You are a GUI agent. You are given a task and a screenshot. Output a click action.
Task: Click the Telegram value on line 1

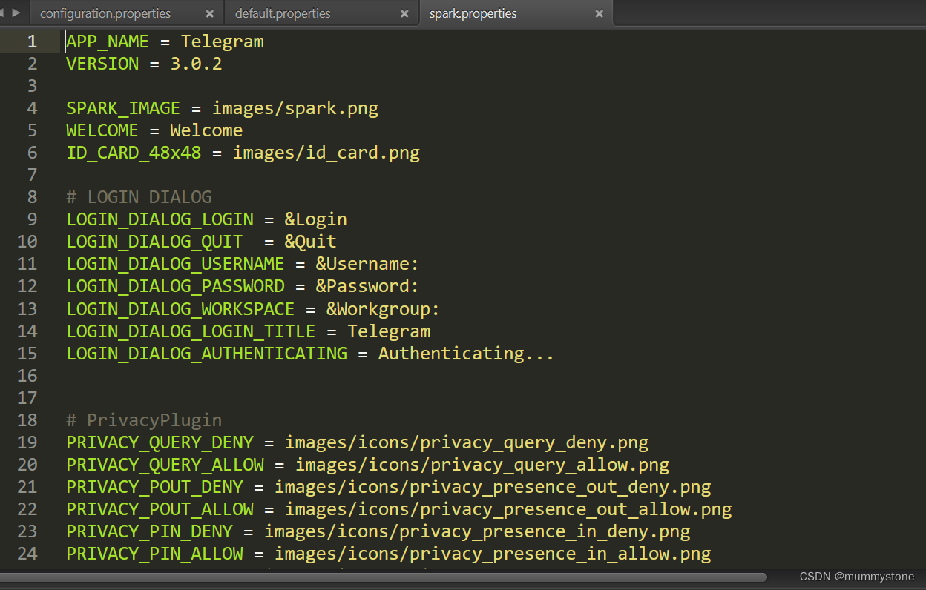pyautogui.click(x=223, y=42)
